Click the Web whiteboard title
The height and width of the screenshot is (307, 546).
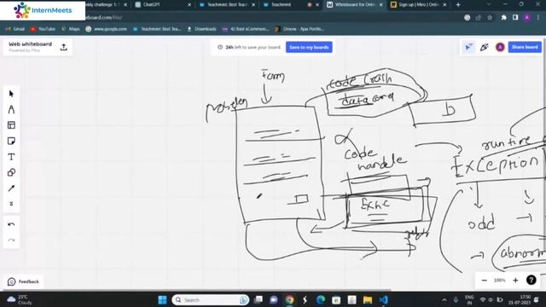coord(31,44)
